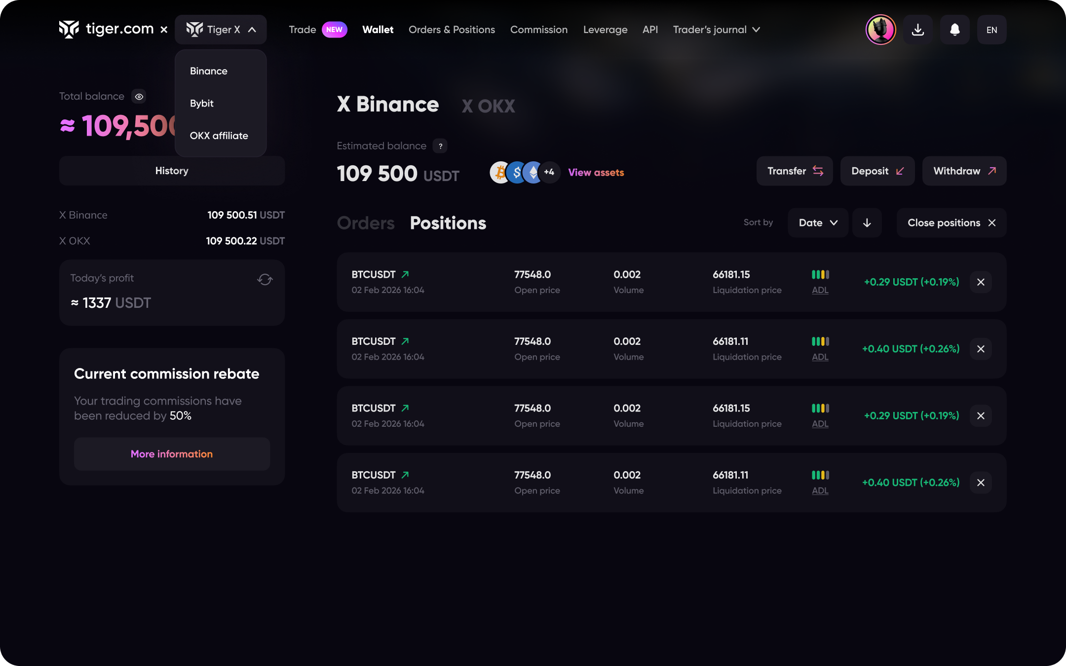Open the Commission page
This screenshot has width=1066, height=666.
[x=538, y=30]
